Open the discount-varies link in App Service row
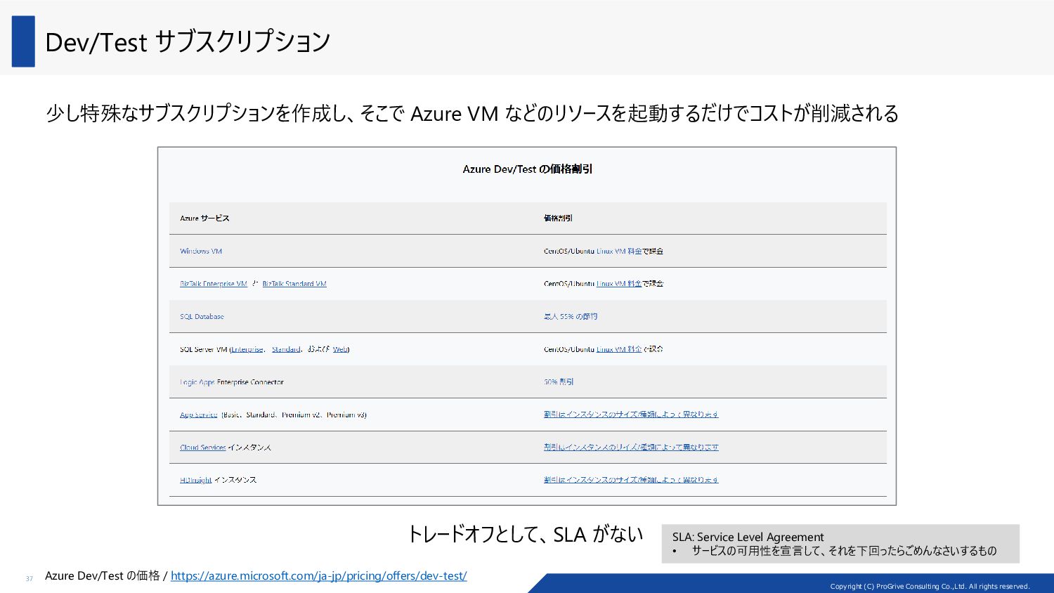The width and height of the screenshot is (1054, 593). point(631,415)
